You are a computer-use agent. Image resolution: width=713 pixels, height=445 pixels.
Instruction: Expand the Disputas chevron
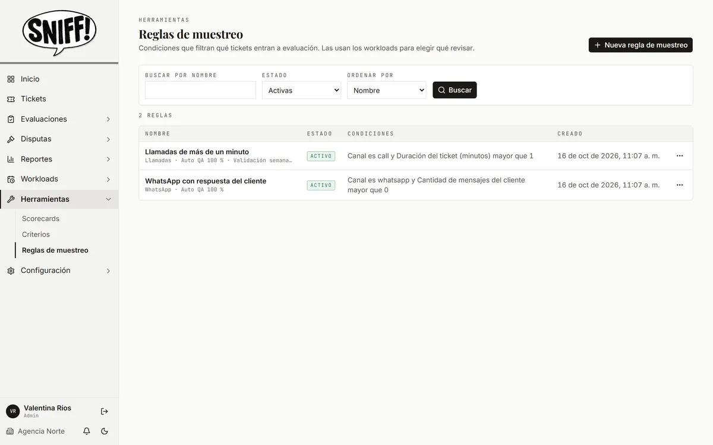click(x=108, y=139)
